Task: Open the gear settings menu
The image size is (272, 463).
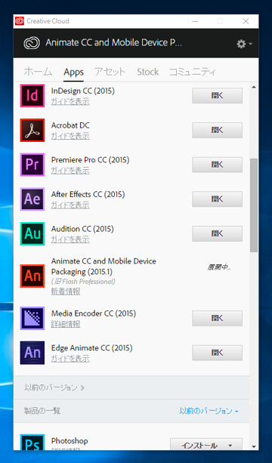Action: pos(244,44)
